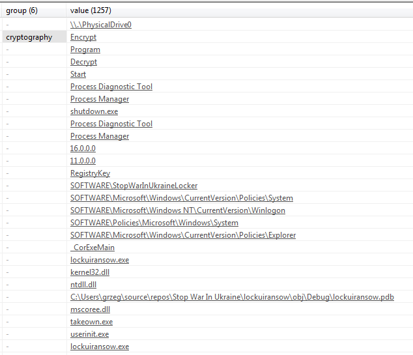The image size is (413, 355).
Task: Click the Windows NT Winlogon registry path
Action: (x=178, y=210)
